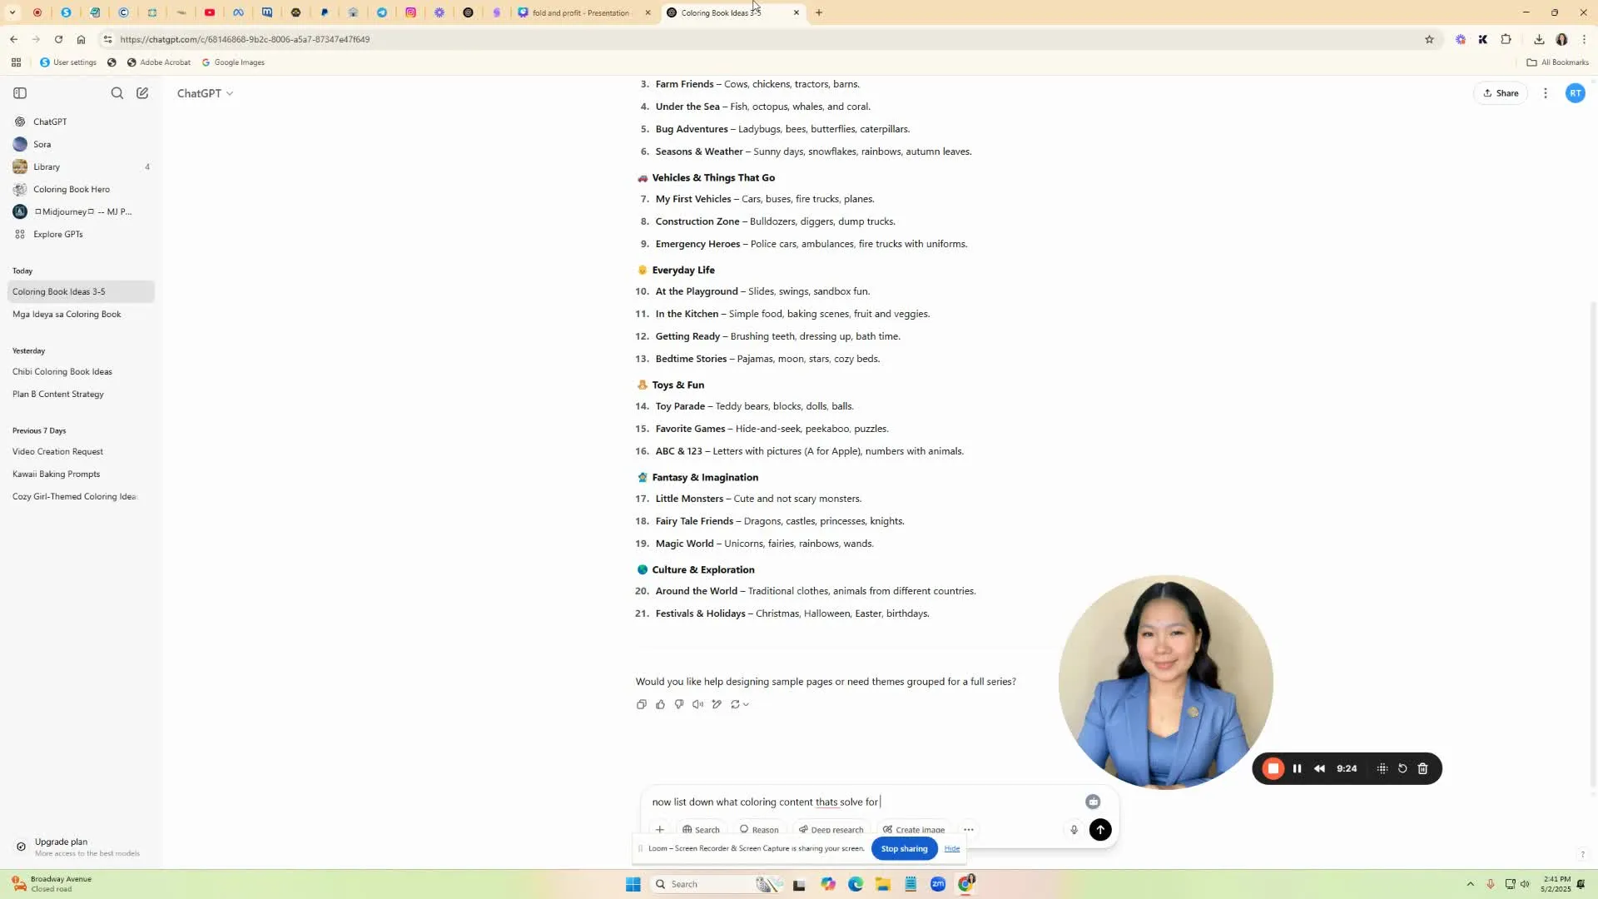Click the thumbs down feedback icon

679,704
